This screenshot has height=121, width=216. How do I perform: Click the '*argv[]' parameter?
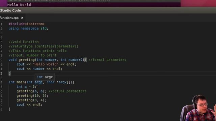coord(64,82)
